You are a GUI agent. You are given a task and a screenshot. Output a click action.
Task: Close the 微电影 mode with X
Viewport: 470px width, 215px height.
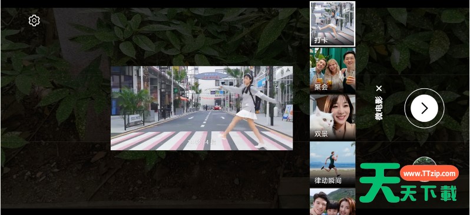pyautogui.click(x=379, y=88)
